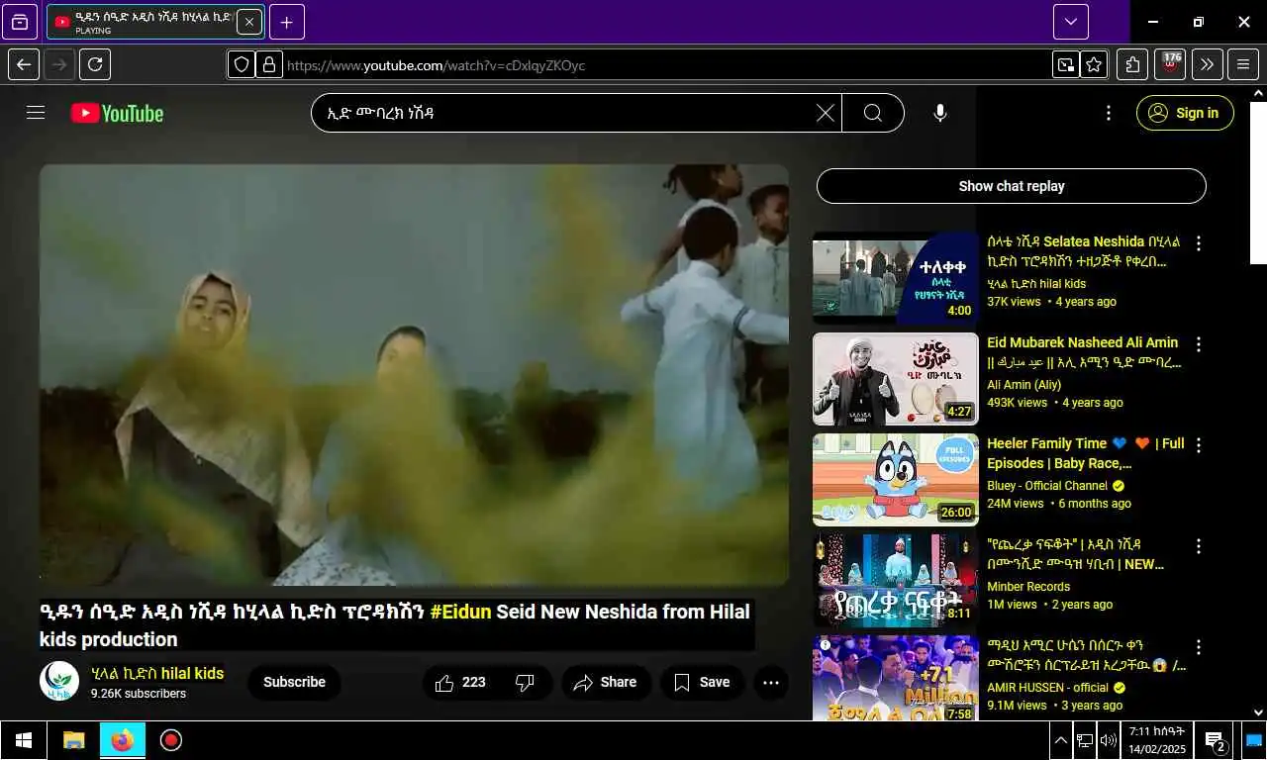List all tabs dropdown arrow
Viewport: 1267px width, 760px height.
coord(1071,22)
